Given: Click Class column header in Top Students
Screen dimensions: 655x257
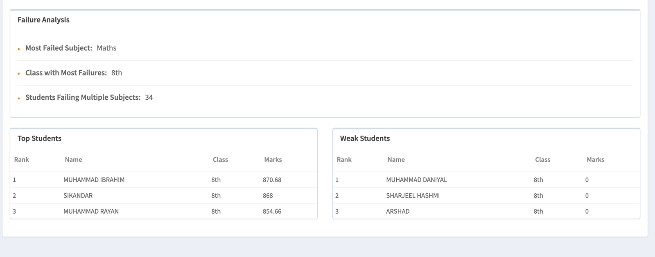Looking at the screenshot, I should point(220,159).
